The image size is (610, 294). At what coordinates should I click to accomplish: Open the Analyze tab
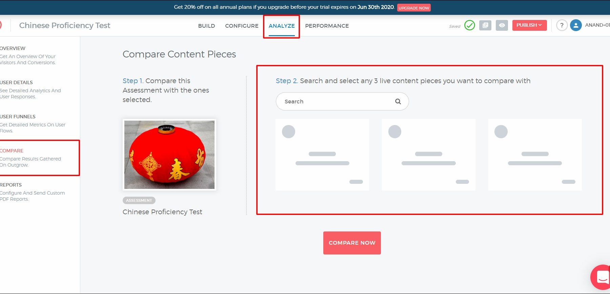(281, 26)
